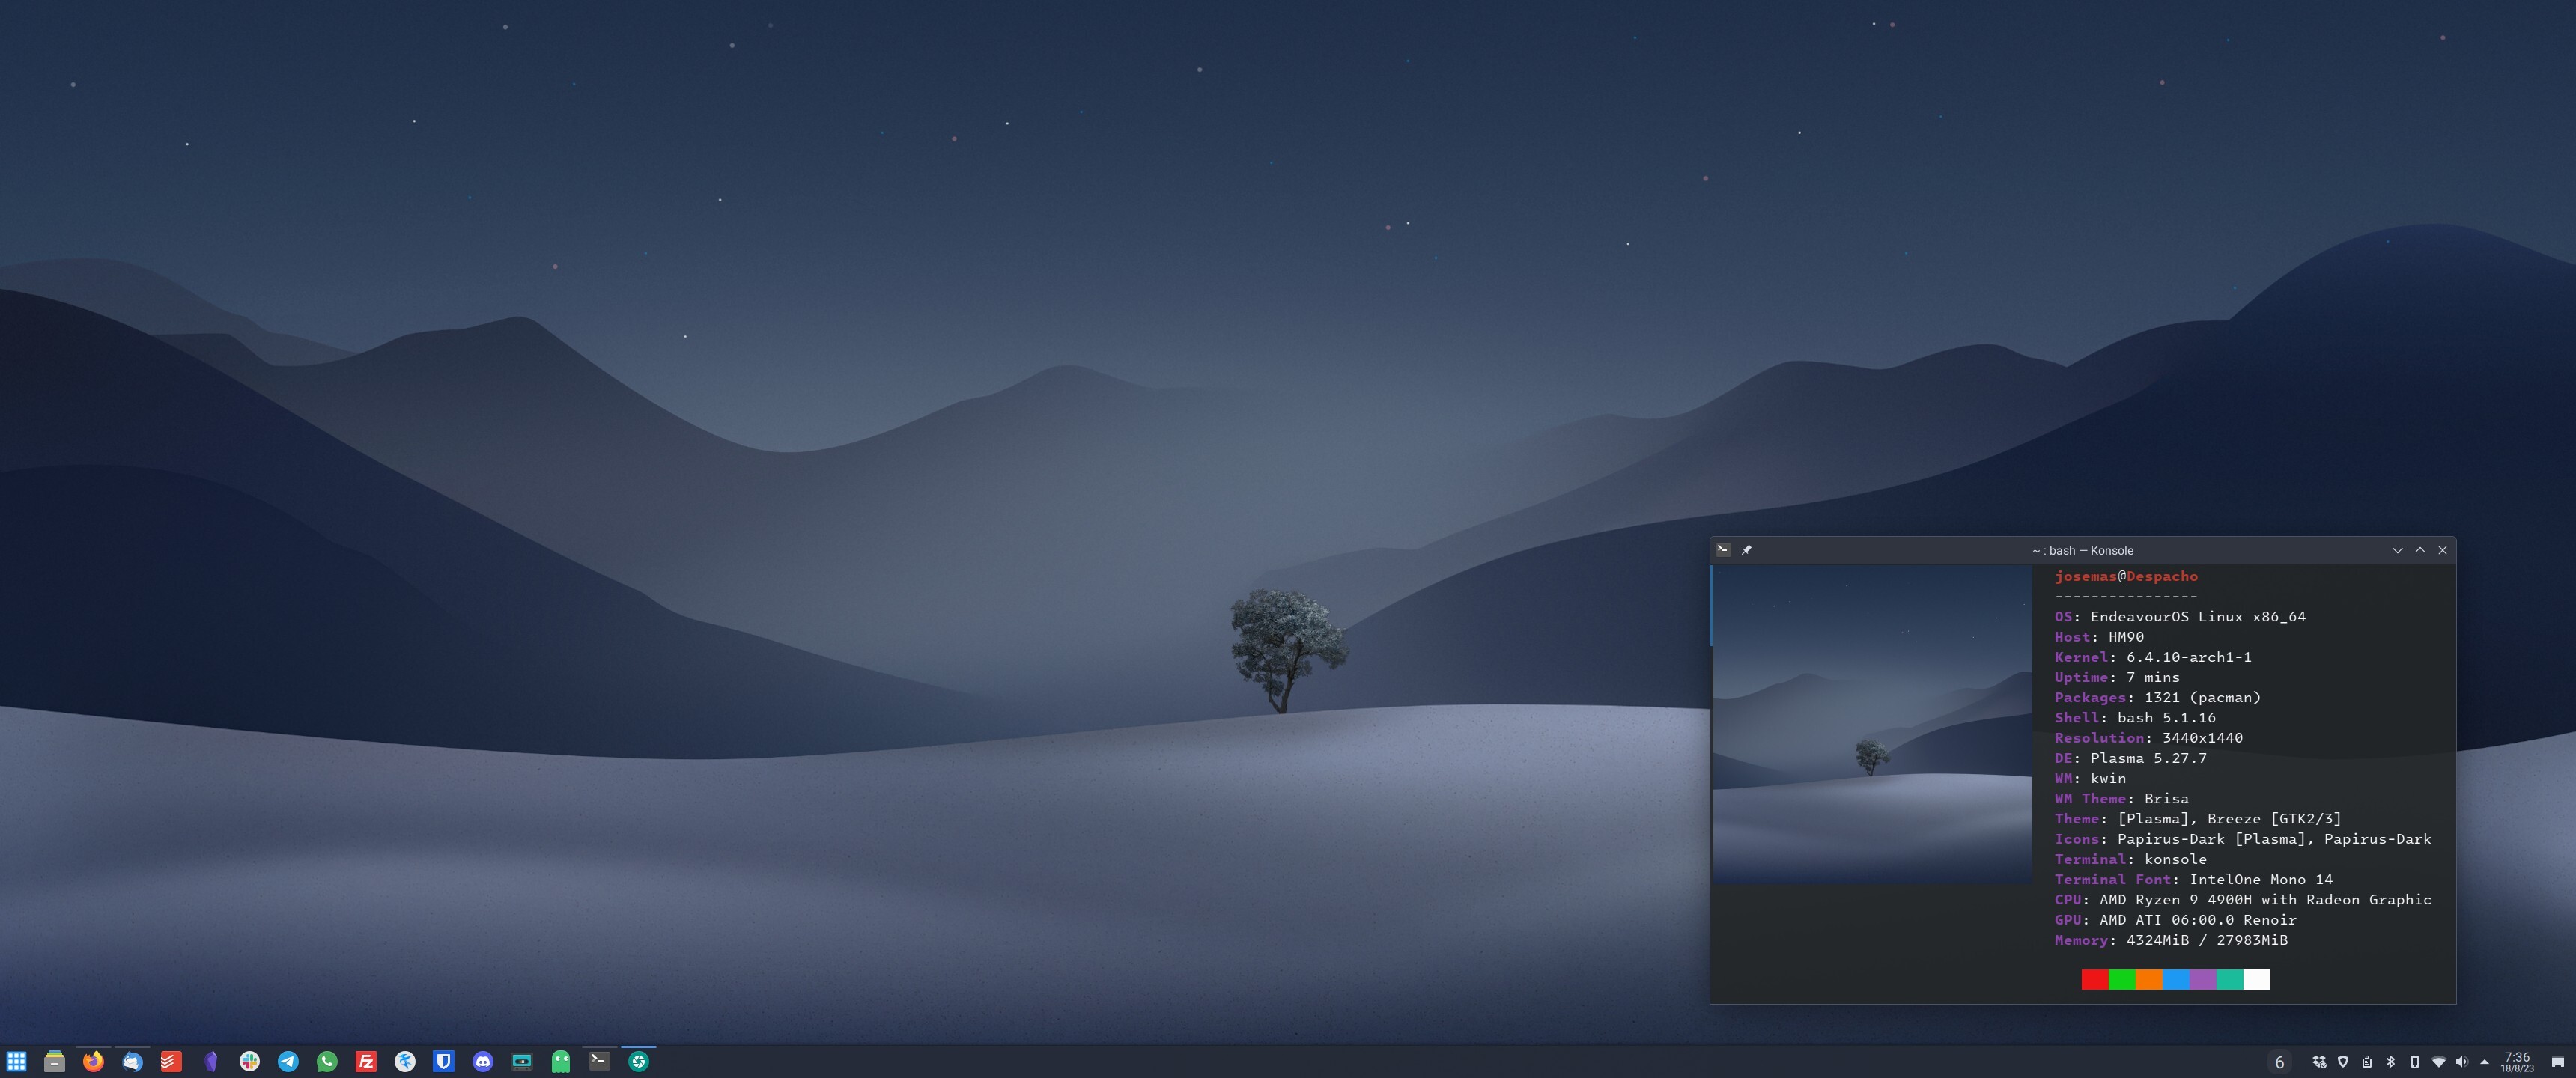Screen dimensions: 2576x1078
Task: Toggle the pin button on Konsole titlebar
Action: coord(1746,550)
